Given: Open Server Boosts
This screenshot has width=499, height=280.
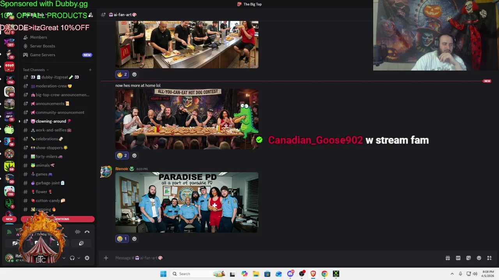Looking at the screenshot, I should coord(57,46).
